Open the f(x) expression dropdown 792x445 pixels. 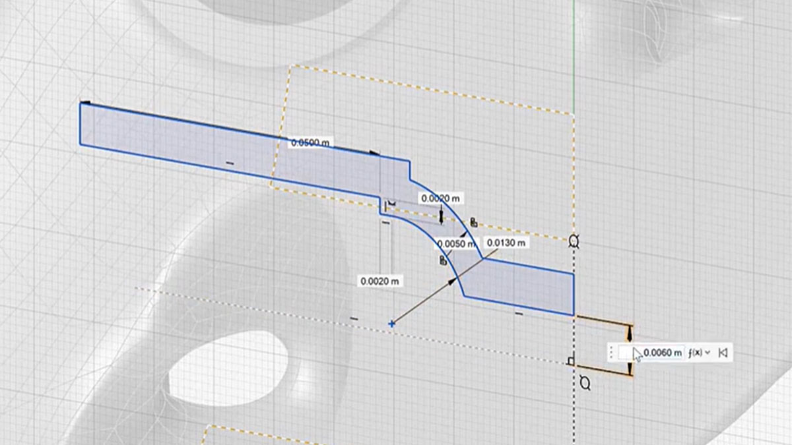coord(699,353)
